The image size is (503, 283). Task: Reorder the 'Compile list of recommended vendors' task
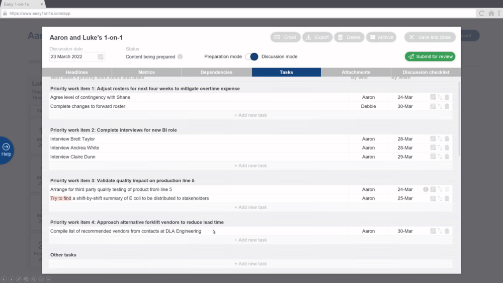pyautogui.click(x=440, y=231)
